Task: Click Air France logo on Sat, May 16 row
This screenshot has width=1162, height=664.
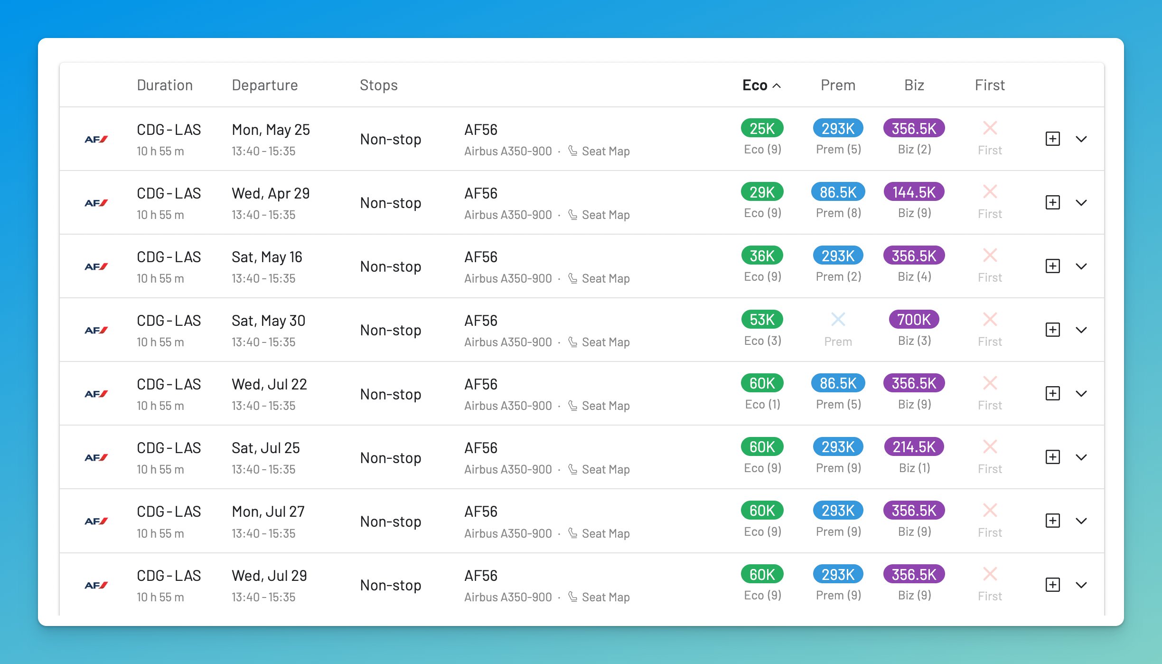Action: coord(96,266)
